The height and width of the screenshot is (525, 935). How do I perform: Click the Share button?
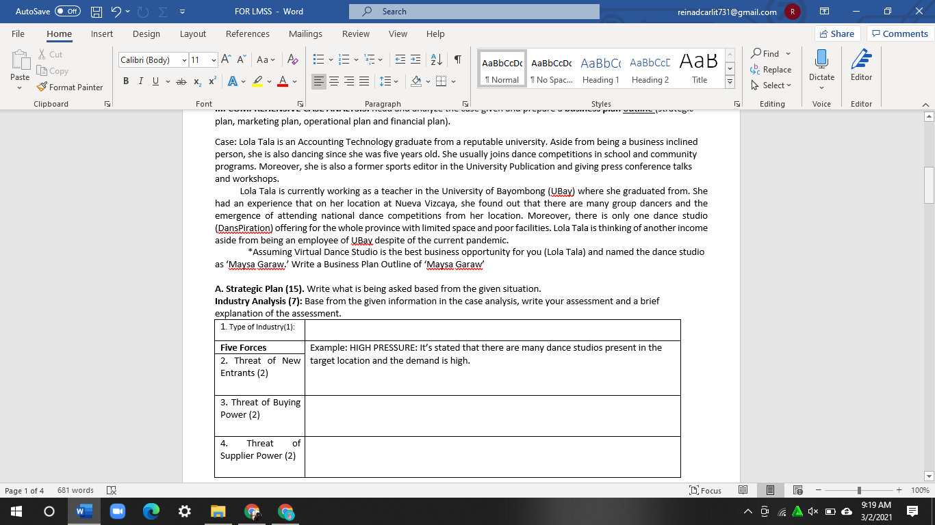(x=836, y=33)
